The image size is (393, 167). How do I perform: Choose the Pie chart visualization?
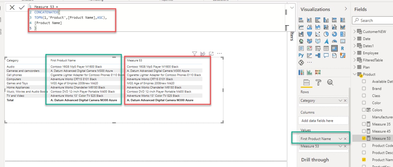[x=326, y=34]
